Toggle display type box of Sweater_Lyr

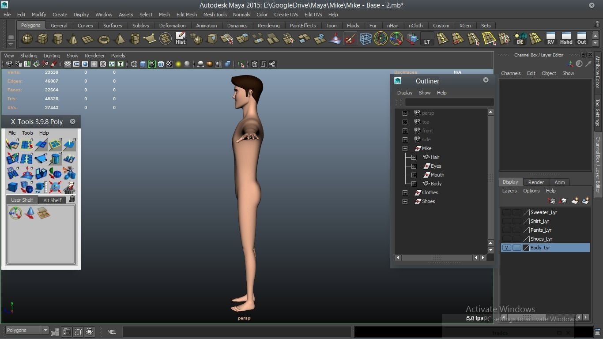516,212
